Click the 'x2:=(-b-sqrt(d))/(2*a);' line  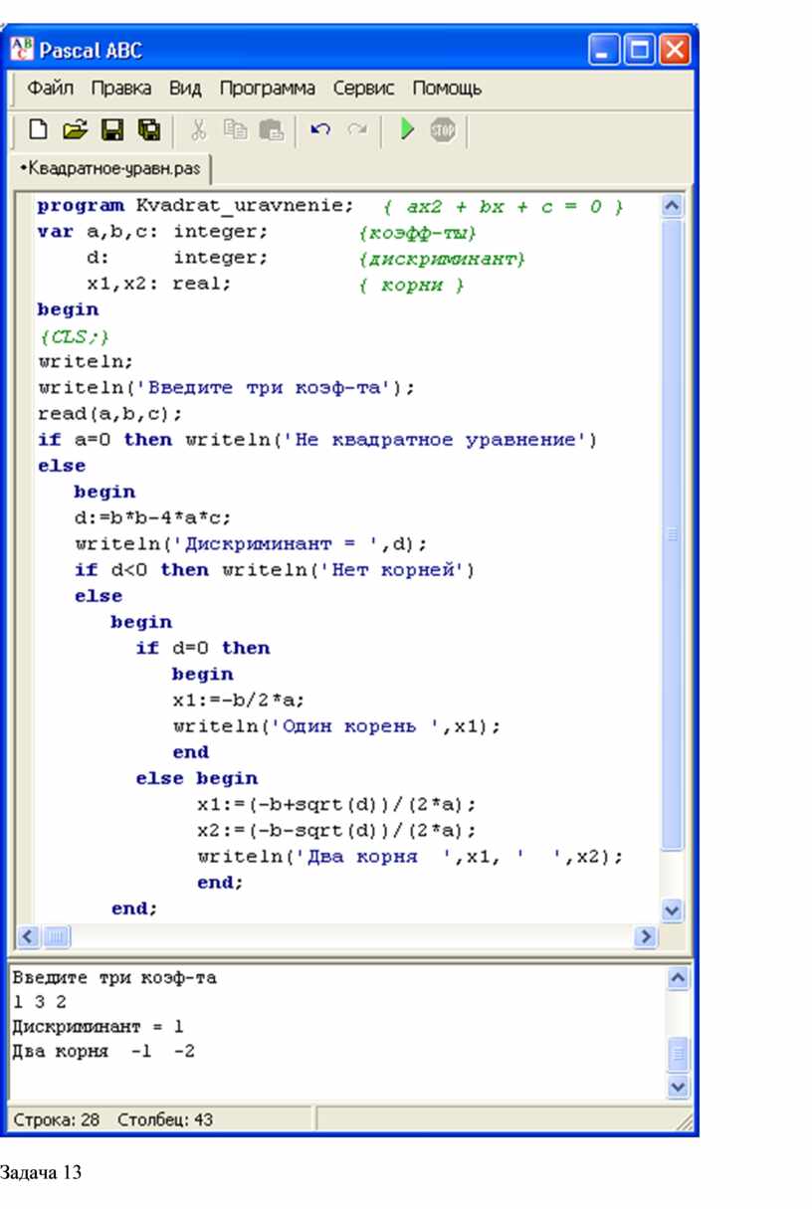coord(336,829)
